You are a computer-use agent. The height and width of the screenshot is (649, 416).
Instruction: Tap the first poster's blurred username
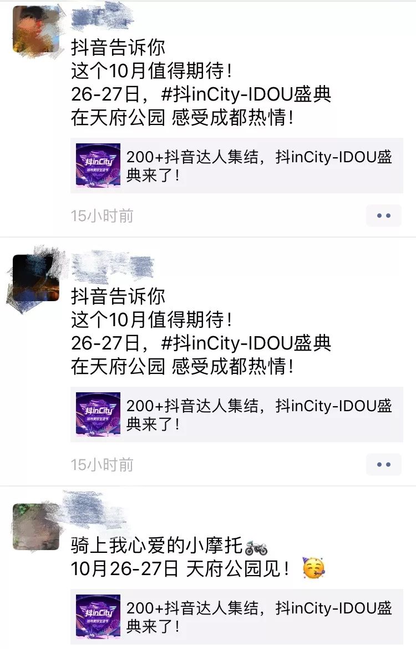[x=102, y=17]
